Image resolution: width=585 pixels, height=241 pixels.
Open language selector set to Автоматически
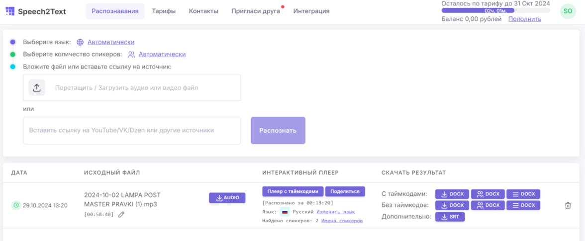coord(111,42)
